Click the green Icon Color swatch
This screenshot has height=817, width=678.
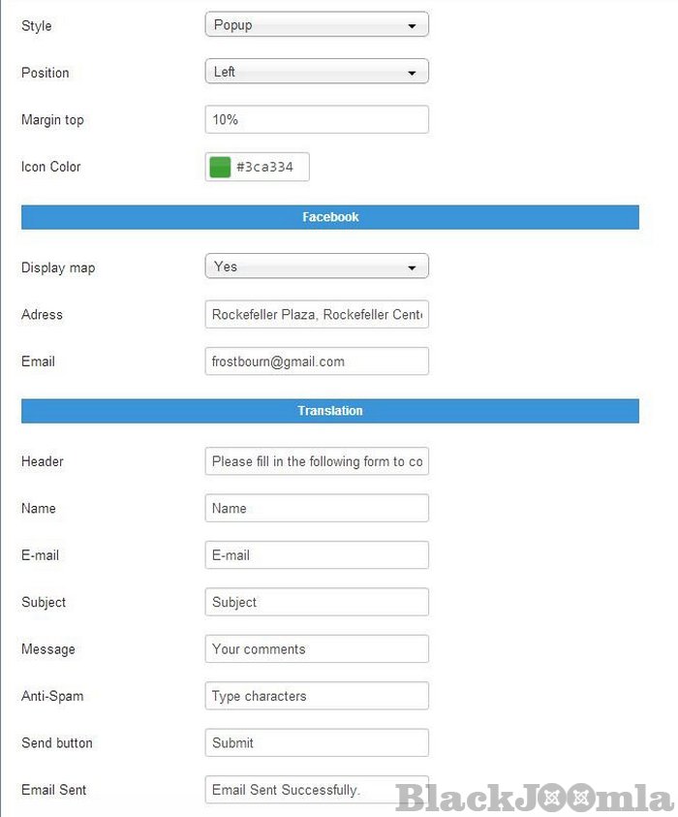(x=221, y=167)
